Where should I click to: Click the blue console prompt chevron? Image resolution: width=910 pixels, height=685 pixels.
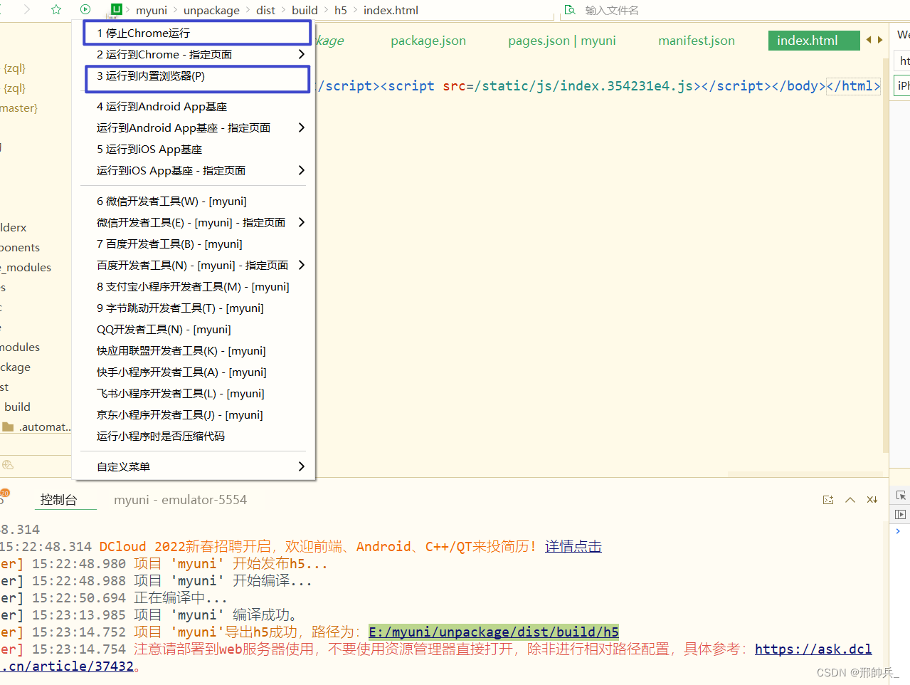coord(898,531)
